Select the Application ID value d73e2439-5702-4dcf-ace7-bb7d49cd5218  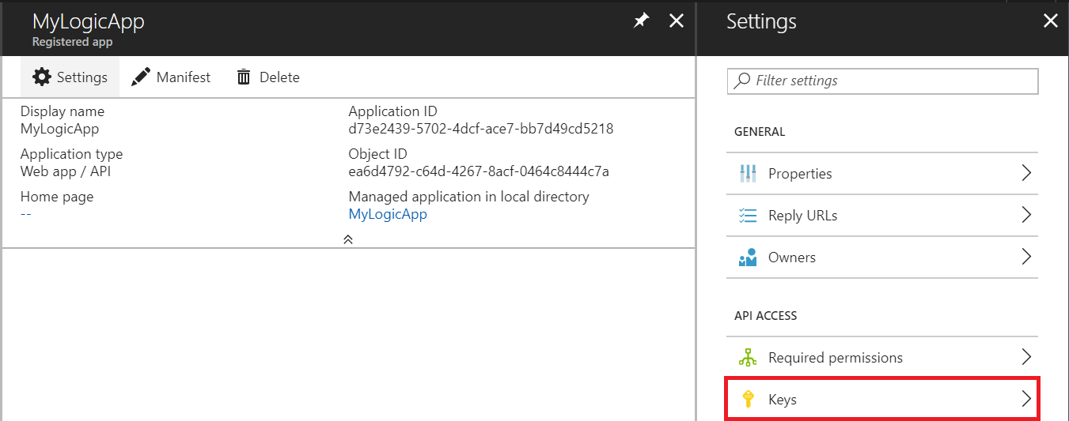pos(481,129)
